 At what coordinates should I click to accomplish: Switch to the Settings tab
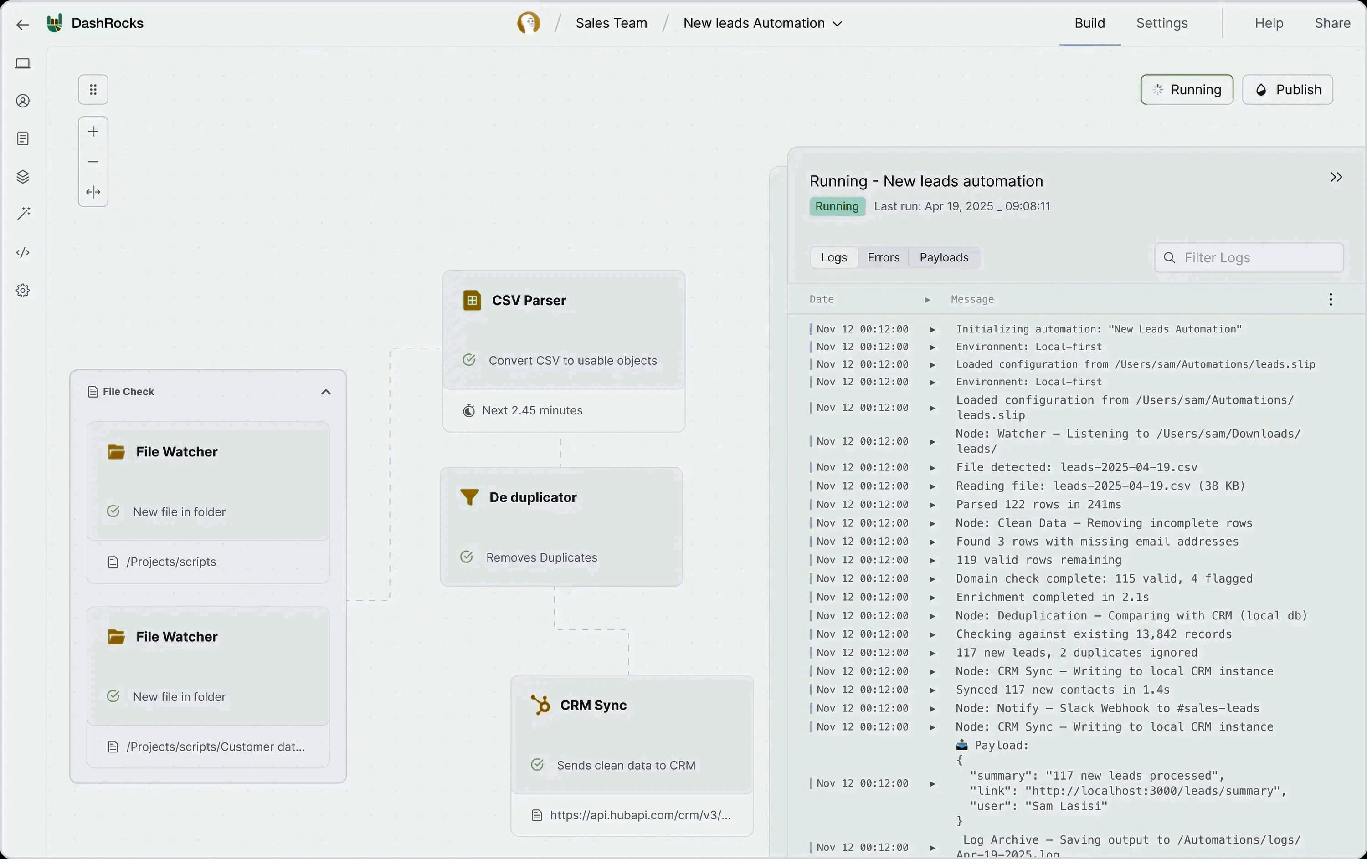pos(1161,23)
